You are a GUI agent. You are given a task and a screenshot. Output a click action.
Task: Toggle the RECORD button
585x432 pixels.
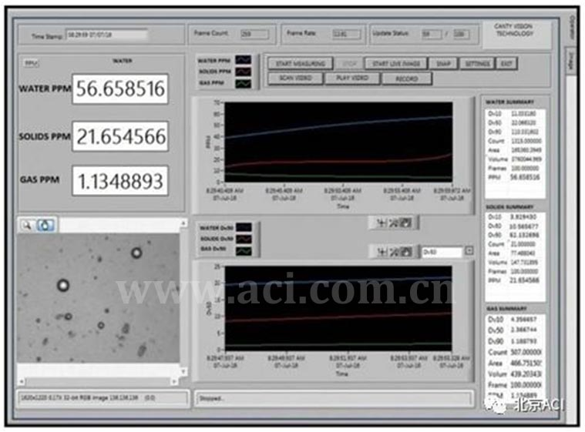coord(406,79)
